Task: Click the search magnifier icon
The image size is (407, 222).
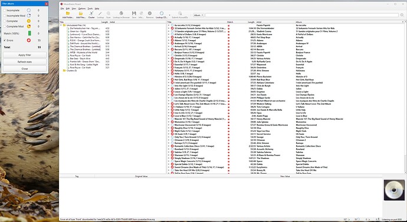Action: [x=402, y=15]
